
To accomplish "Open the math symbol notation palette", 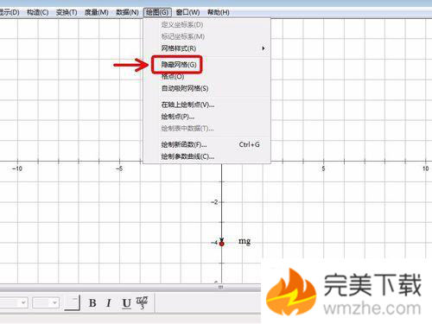I will (142, 302).
